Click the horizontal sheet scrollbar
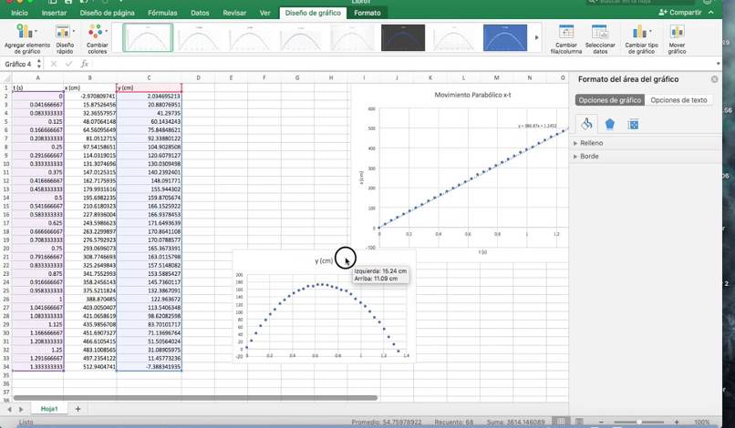Viewport: 735px width, 428px height. (195, 398)
